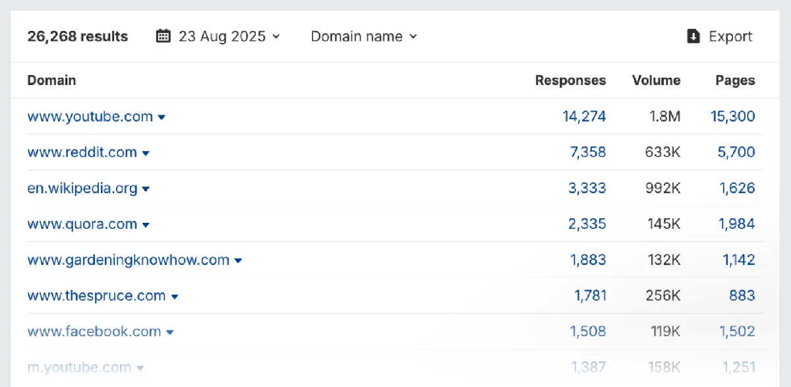Click the 1,387 responses value
This screenshot has height=387, width=791.
coord(589,367)
